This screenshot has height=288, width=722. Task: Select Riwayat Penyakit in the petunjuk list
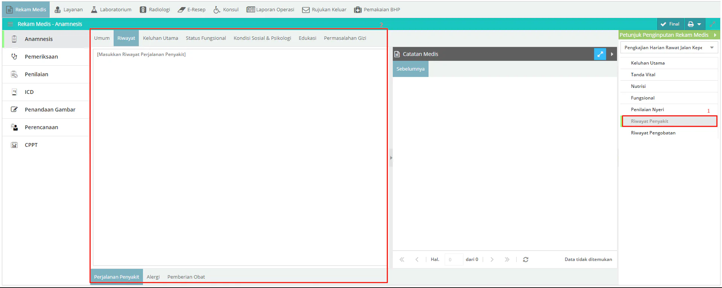point(669,121)
